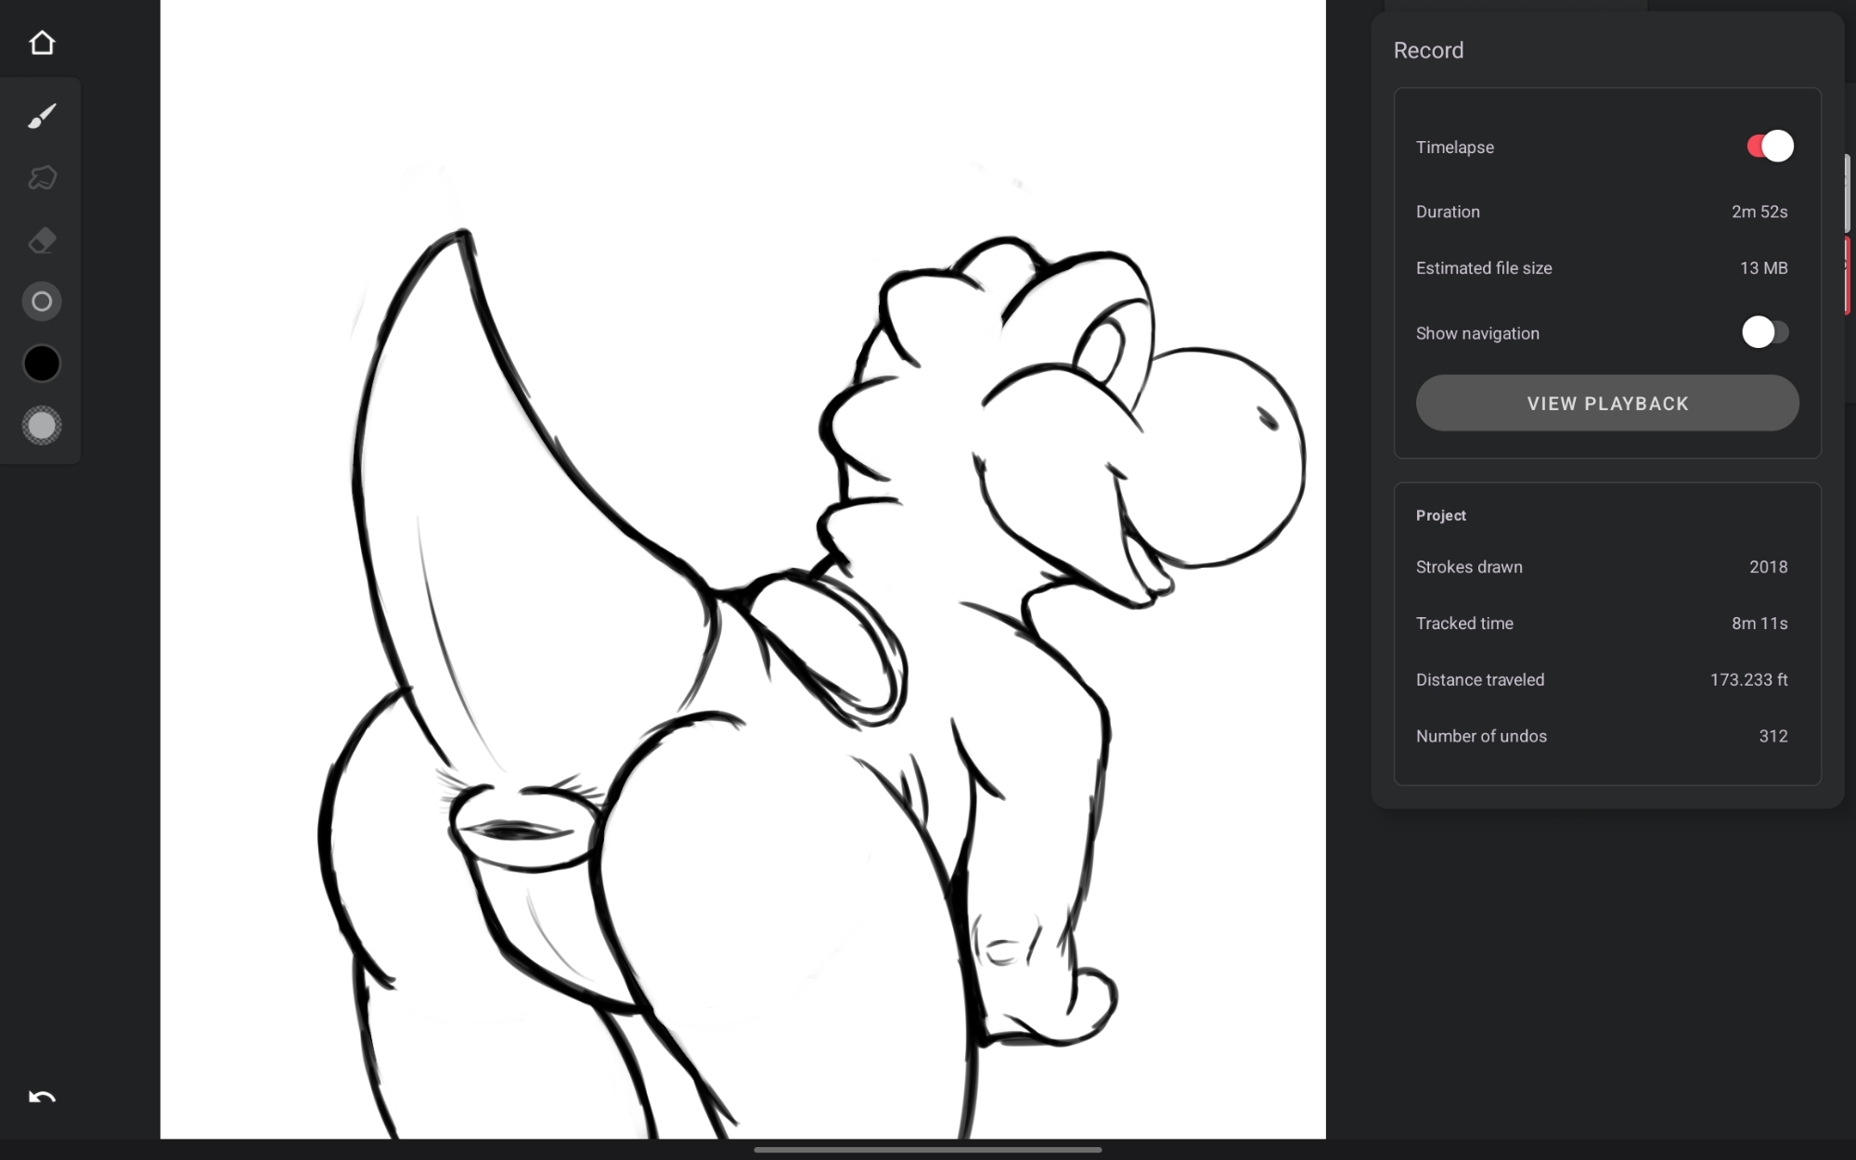Click the Project section heading
Image resolution: width=1856 pixels, height=1160 pixels.
click(1440, 515)
